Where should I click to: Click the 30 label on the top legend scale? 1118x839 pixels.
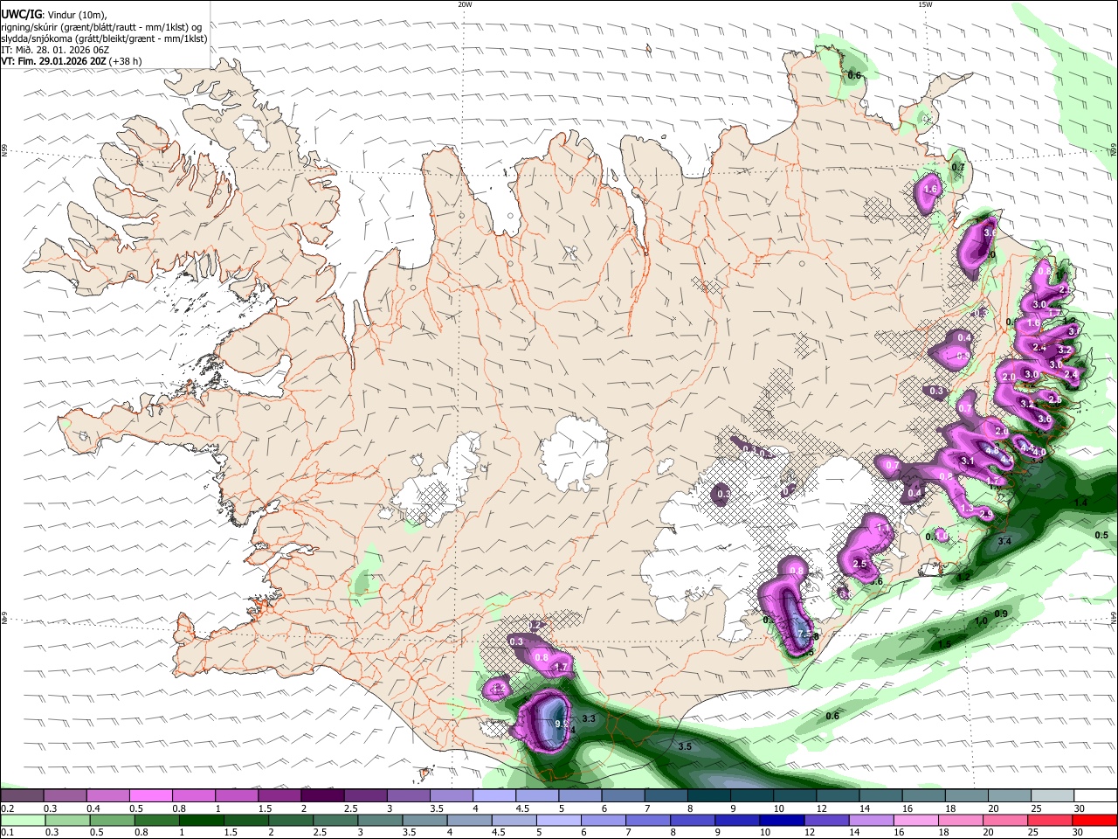click(x=1080, y=808)
